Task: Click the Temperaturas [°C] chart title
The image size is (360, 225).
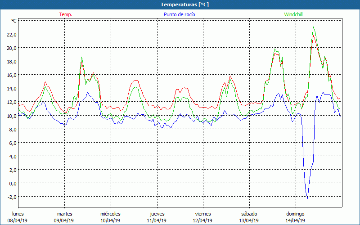Action: coord(184,4)
